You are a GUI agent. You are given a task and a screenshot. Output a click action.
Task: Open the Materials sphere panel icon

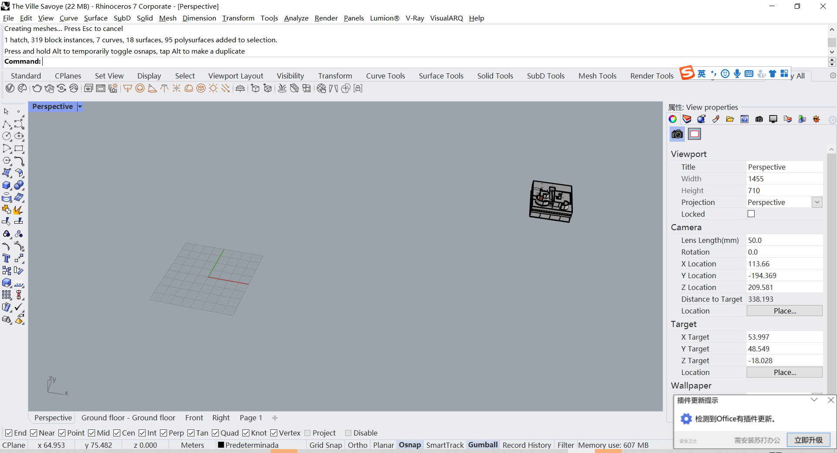[x=701, y=119]
